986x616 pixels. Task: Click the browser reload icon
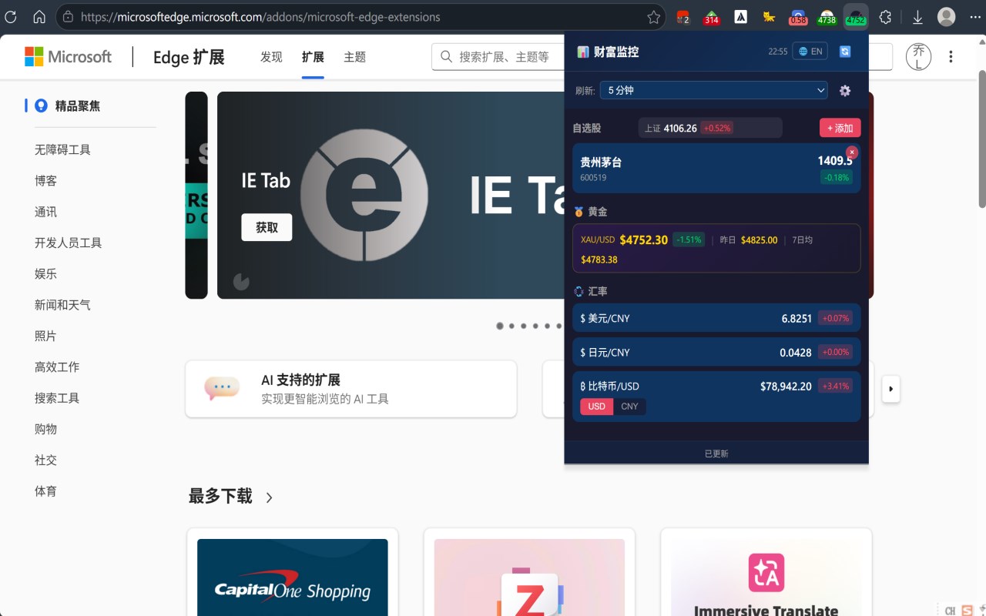click(x=11, y=17)
